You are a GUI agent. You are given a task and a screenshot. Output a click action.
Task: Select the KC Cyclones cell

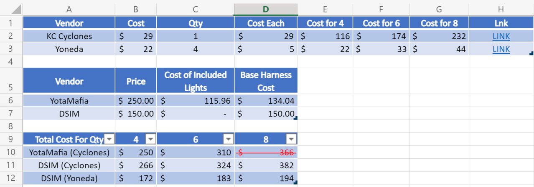pyautogui.click(x=69, y=36)
